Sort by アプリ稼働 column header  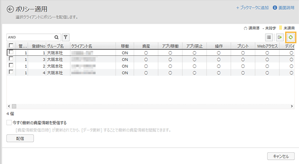coord(170,46)
